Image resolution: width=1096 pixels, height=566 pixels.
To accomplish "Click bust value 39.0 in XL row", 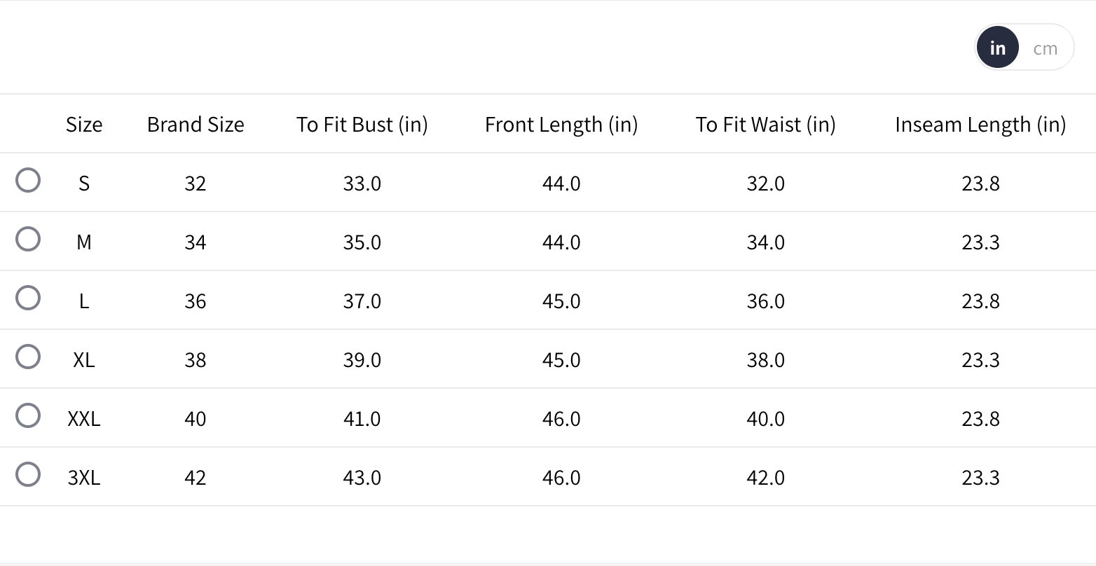I will [x=362, y=360].
